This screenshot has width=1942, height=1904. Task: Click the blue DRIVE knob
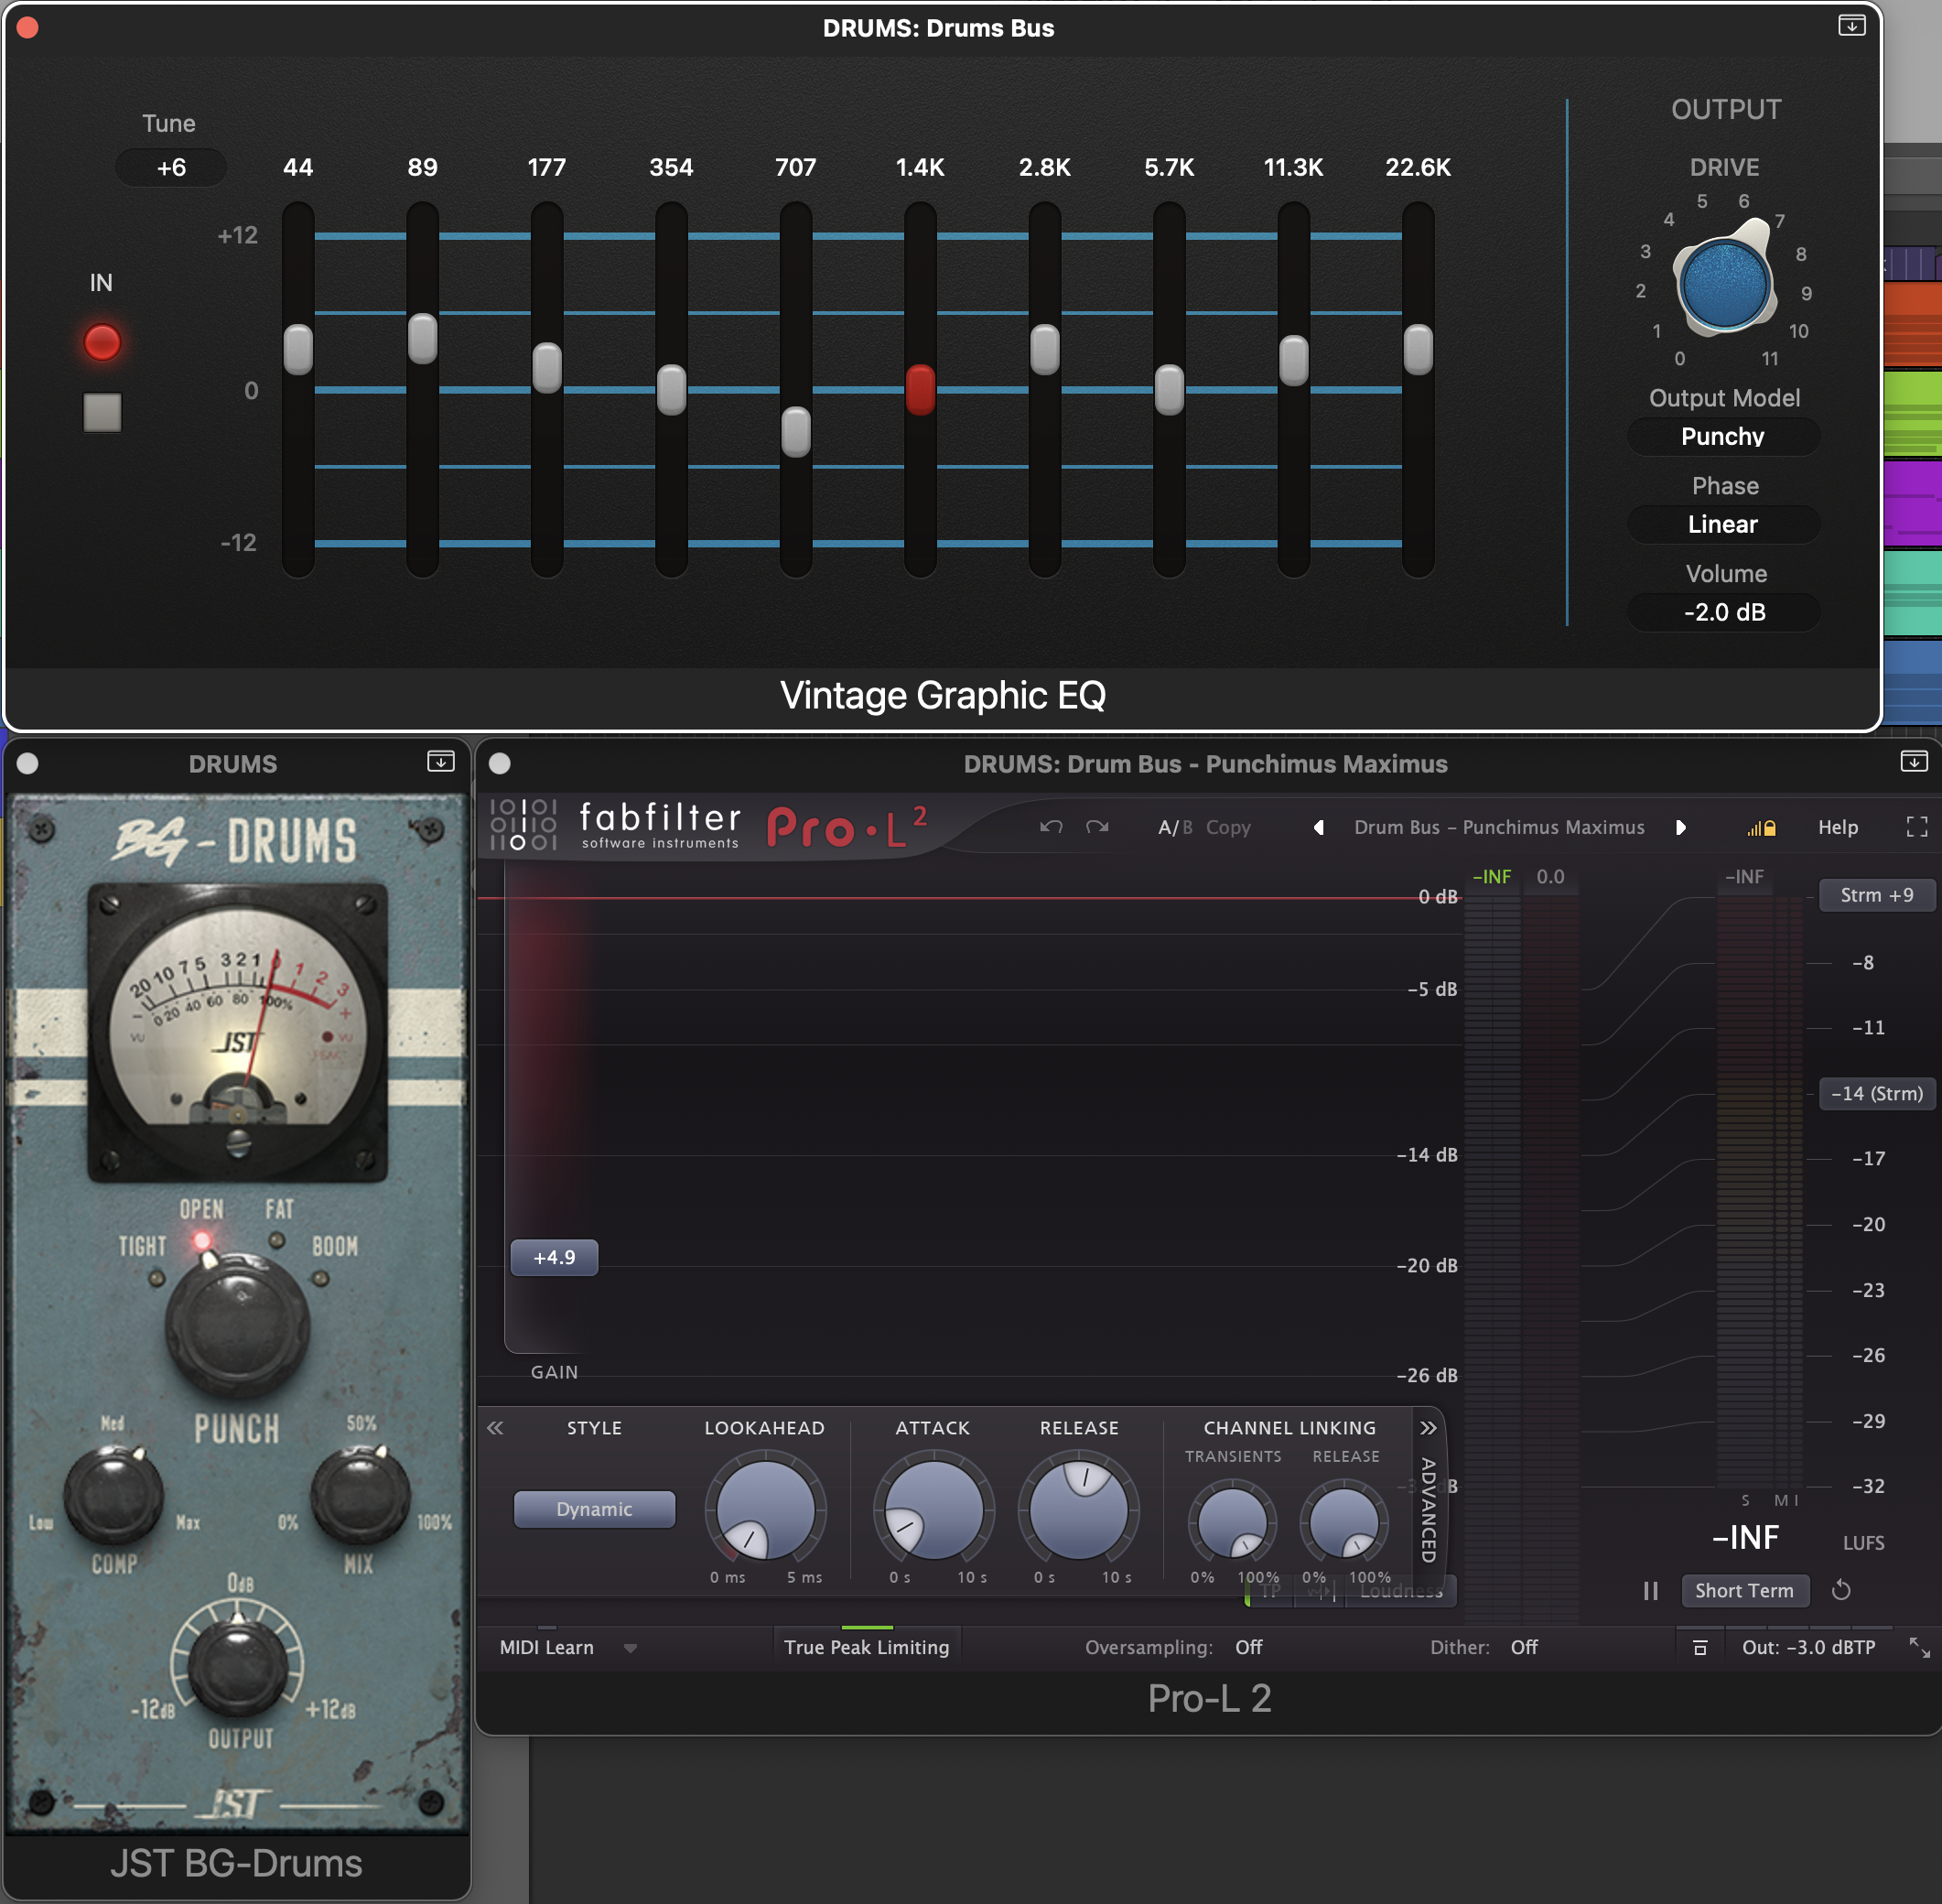pos(1725,284)
